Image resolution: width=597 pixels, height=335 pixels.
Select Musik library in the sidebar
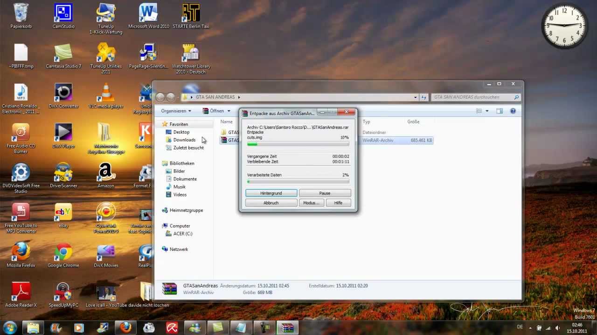[x=179, y=187]
